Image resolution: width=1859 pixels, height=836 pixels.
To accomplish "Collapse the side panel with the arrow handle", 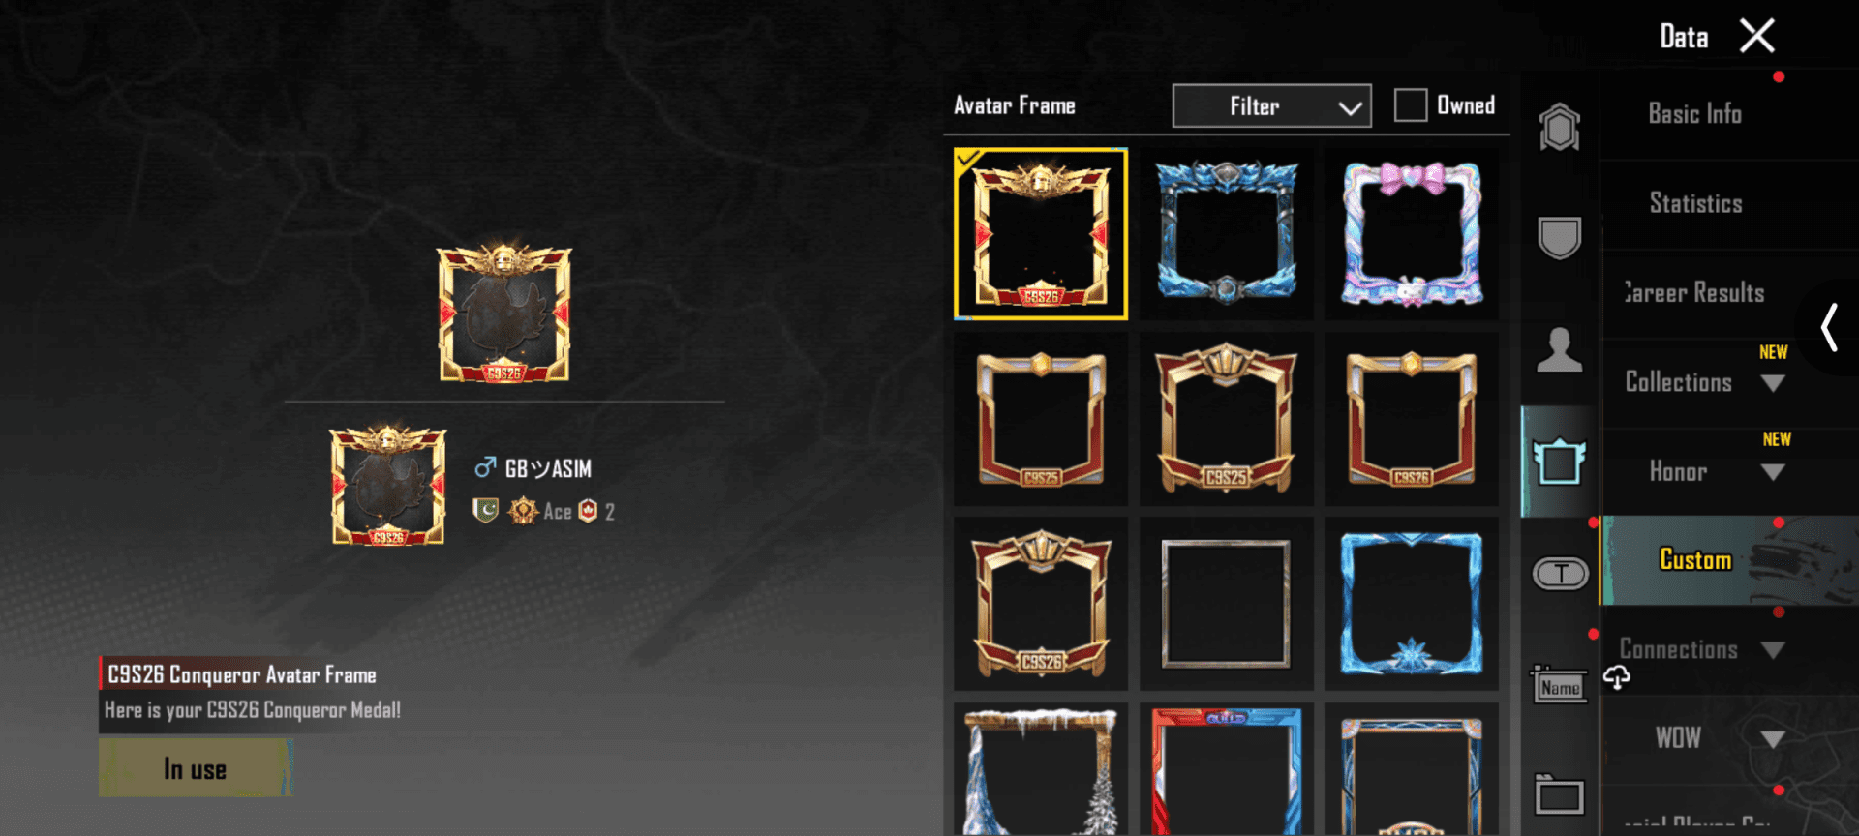I will point(1829,327).
